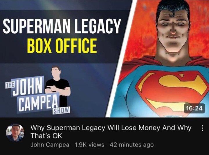209x155 pixels.
Task: Click the small THE tag beside JOHN
Action: 10,85
